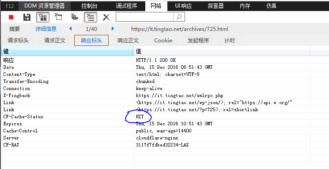Viewport: 329px width, 169px height.
Task: Go to previous request arrow
Action: click(x=71, y=29)
